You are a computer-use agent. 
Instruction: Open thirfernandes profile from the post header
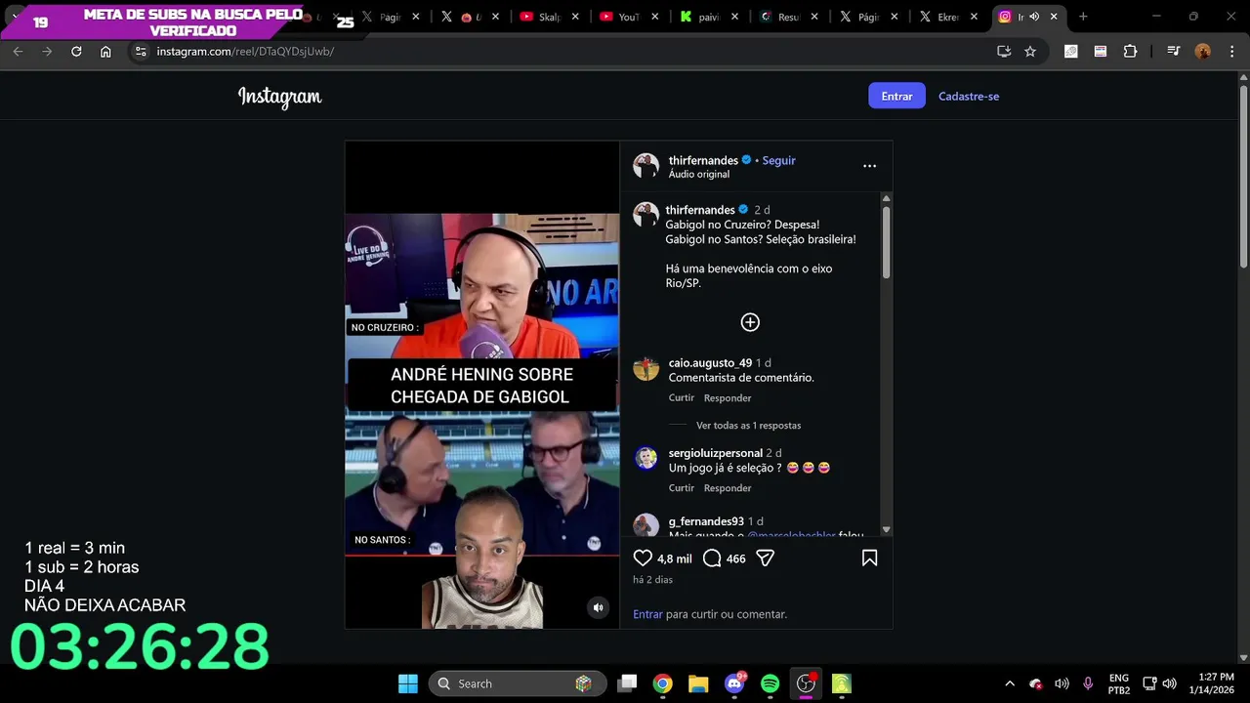coord(703,160)
